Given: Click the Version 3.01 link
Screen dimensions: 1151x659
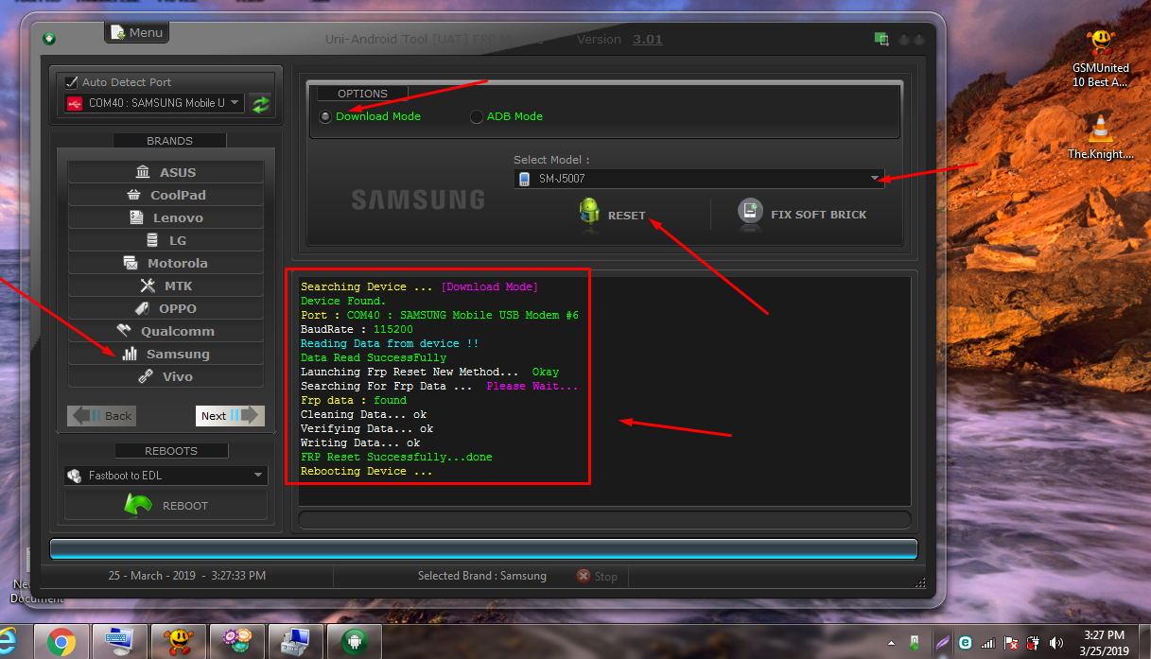Looking at the screenshot, I should pyautogui.click(x=648, y=40).
